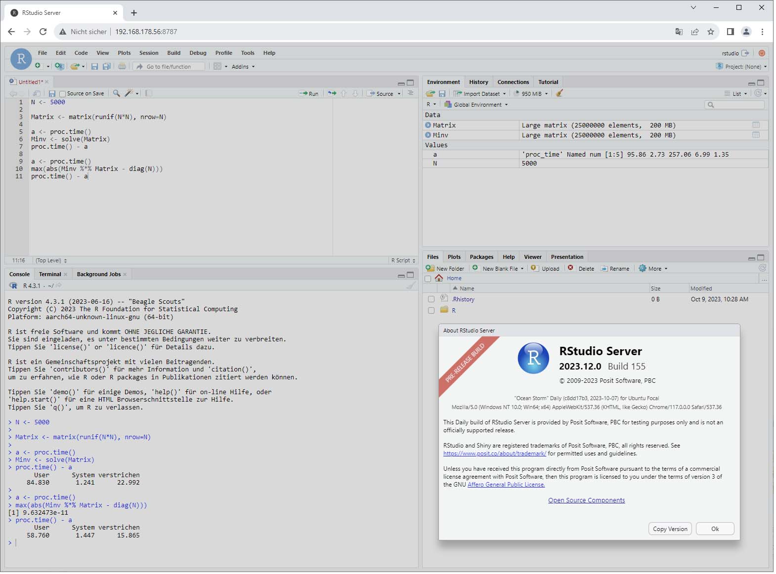Click the code tools magic wand icon

129,93
